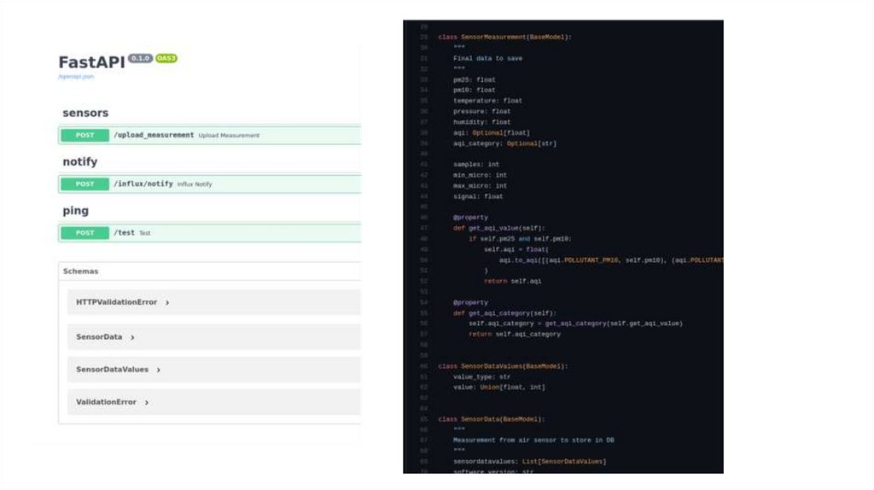Click the 0.1.0 version badge
This screenshot has height=490, width=874.
click(140, 58)
